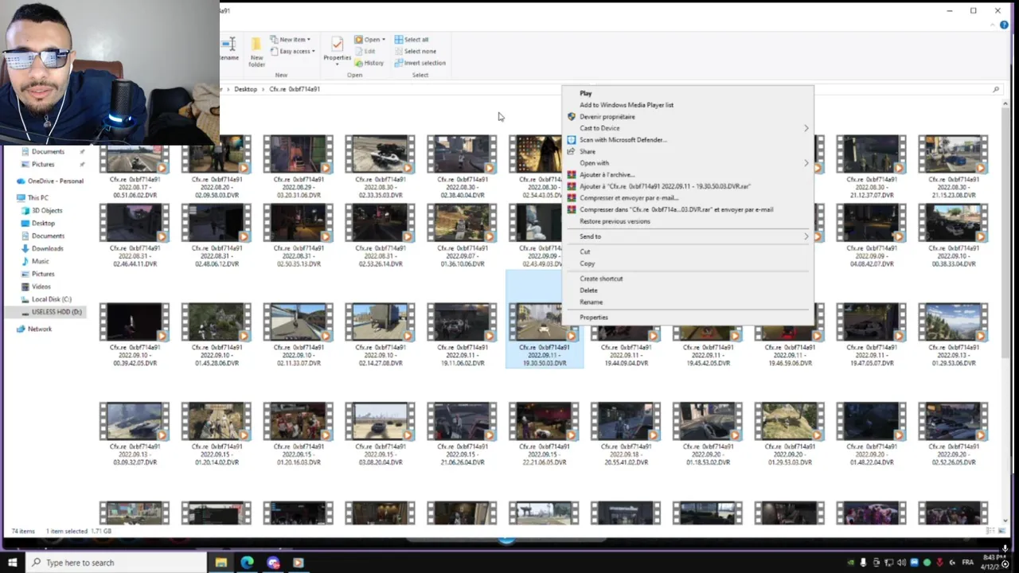
Task: Choose Play from the context menu
Action: click(687, 93)
